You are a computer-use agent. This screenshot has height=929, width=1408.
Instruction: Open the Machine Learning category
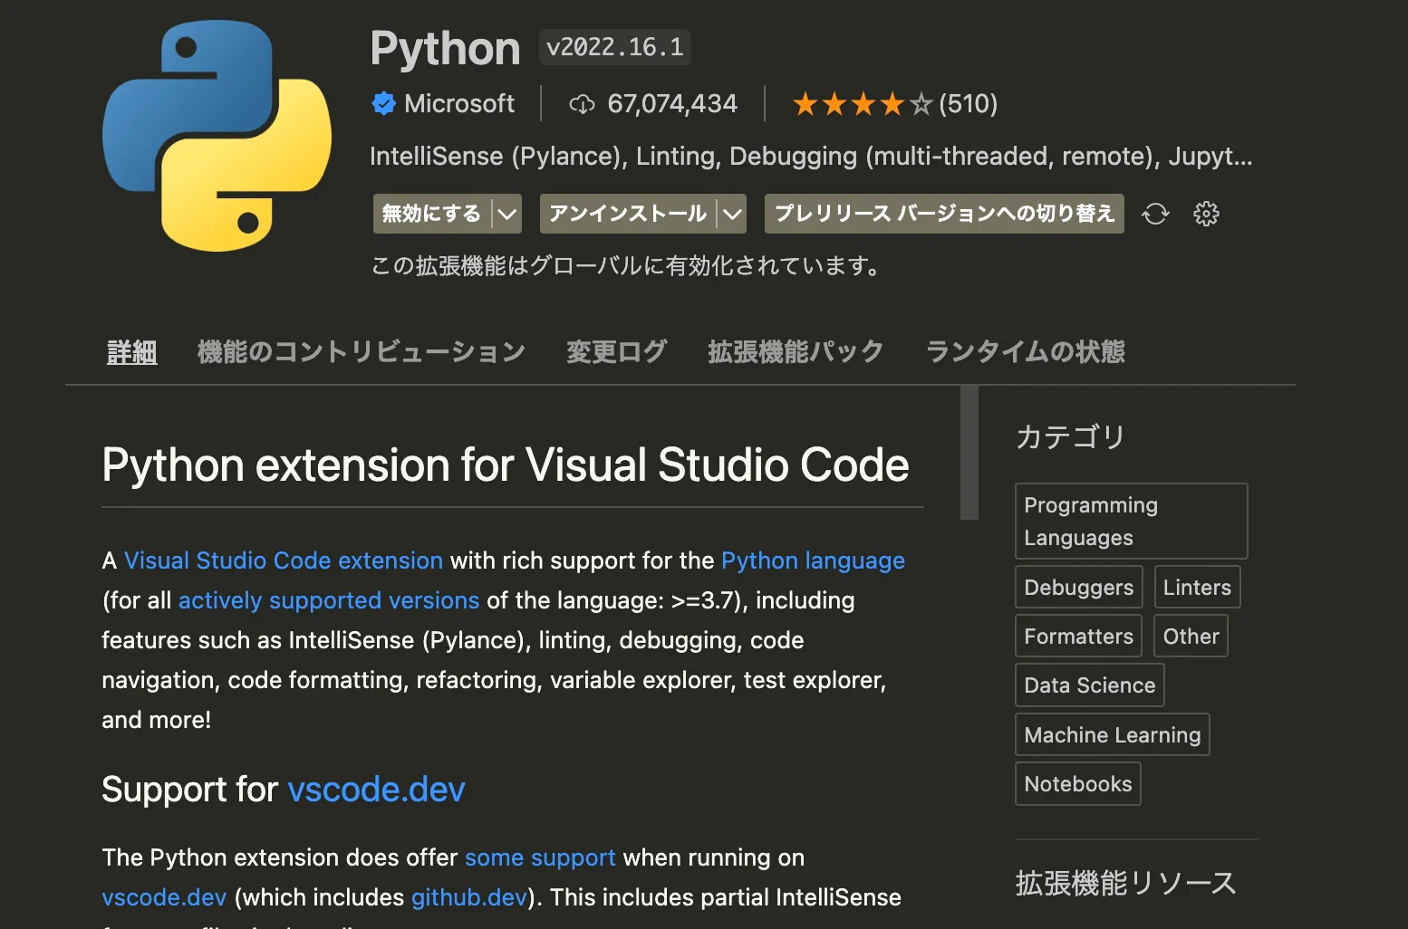(1113, 734)
